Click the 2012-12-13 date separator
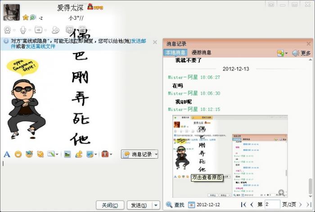 click(236, 69)
